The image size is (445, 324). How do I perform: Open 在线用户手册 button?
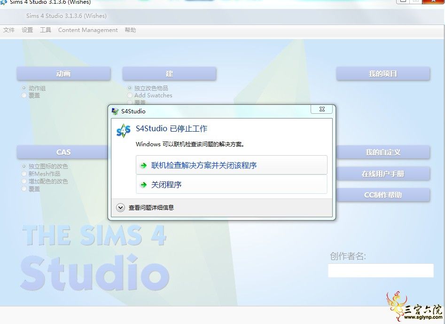tap(383, 174)
